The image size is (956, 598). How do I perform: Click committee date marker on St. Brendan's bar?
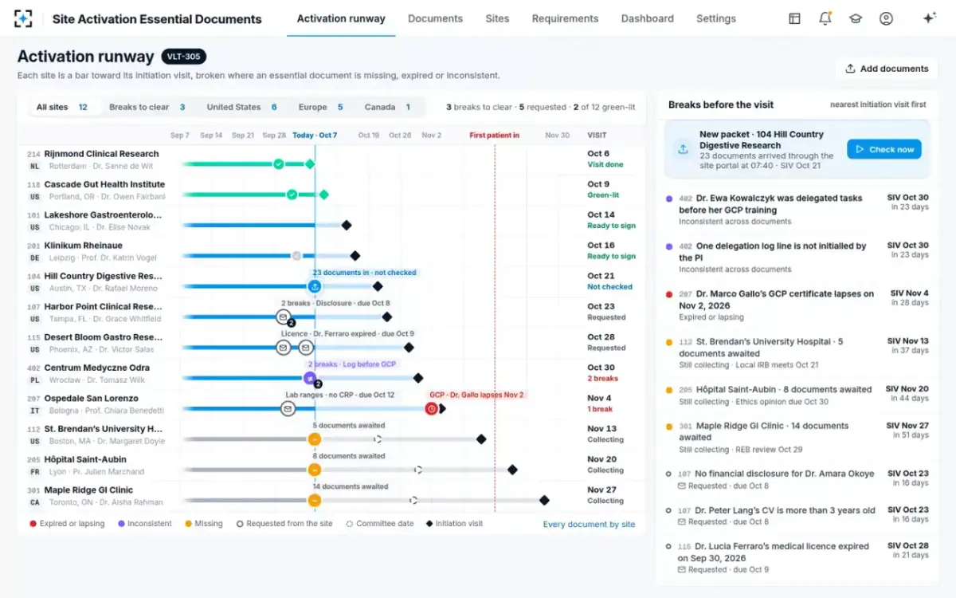pyautogui.click(x=378, y=439)
